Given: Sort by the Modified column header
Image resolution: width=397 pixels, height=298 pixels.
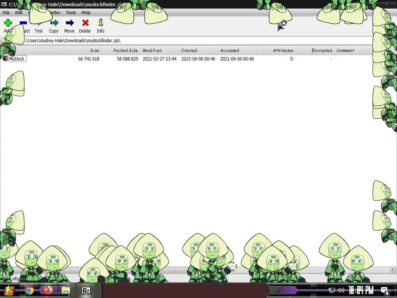Looking at the screenshot, I should 159,50.
